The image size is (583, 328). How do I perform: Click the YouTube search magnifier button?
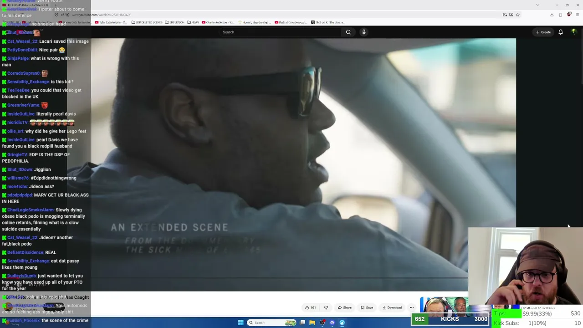[348, 32]
